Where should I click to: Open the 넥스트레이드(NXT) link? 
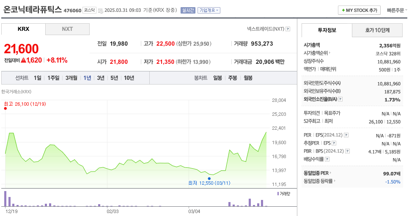tap(266, 29)
